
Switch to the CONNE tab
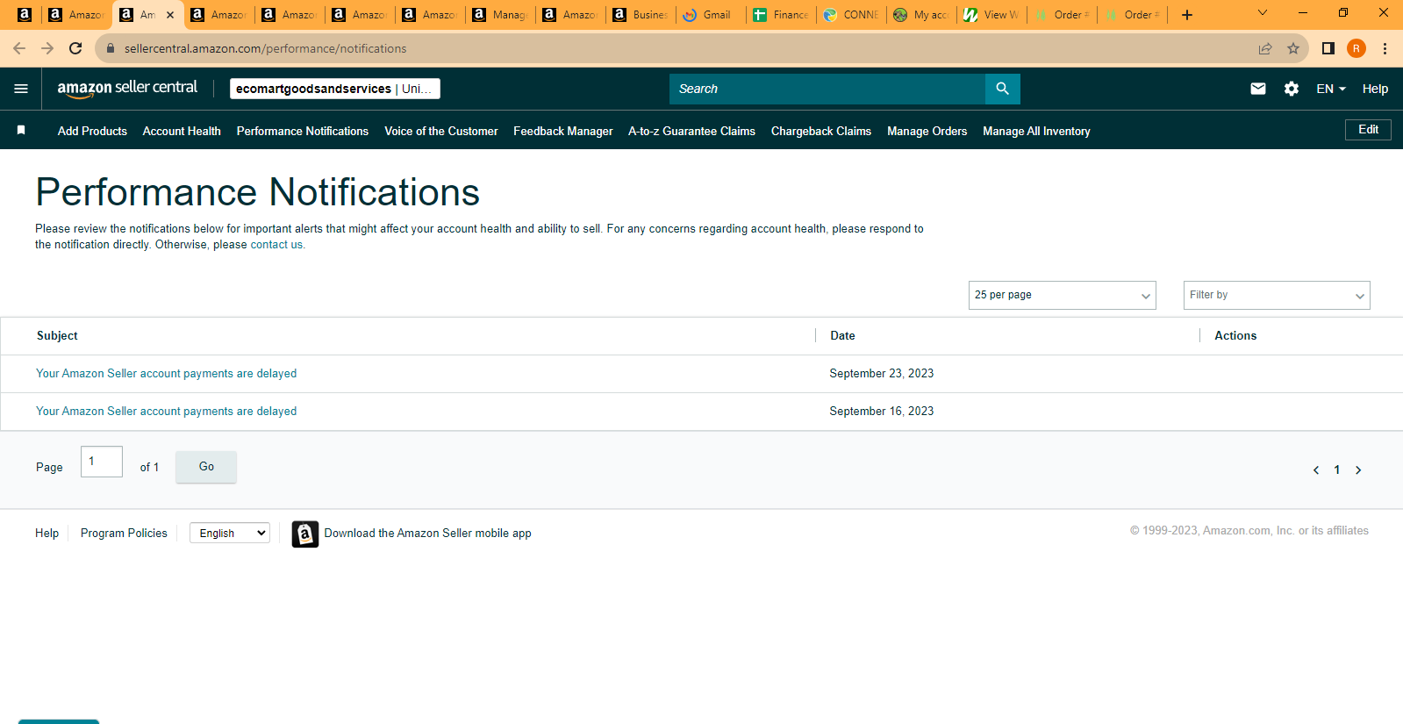coord(852,15)
